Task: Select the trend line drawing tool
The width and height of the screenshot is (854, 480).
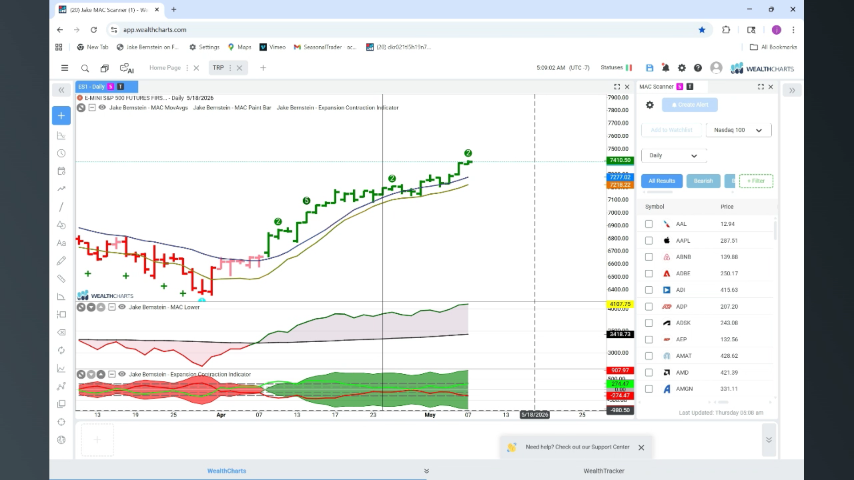Action: (x=61, y=207)
